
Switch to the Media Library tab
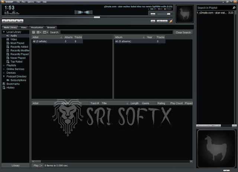(x=10, y=27)
